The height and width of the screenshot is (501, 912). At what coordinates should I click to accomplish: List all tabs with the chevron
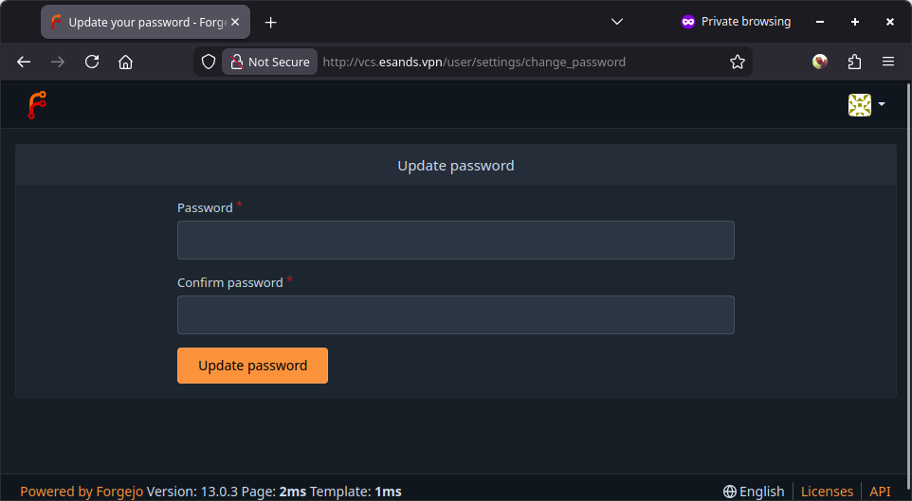(617, 22)
